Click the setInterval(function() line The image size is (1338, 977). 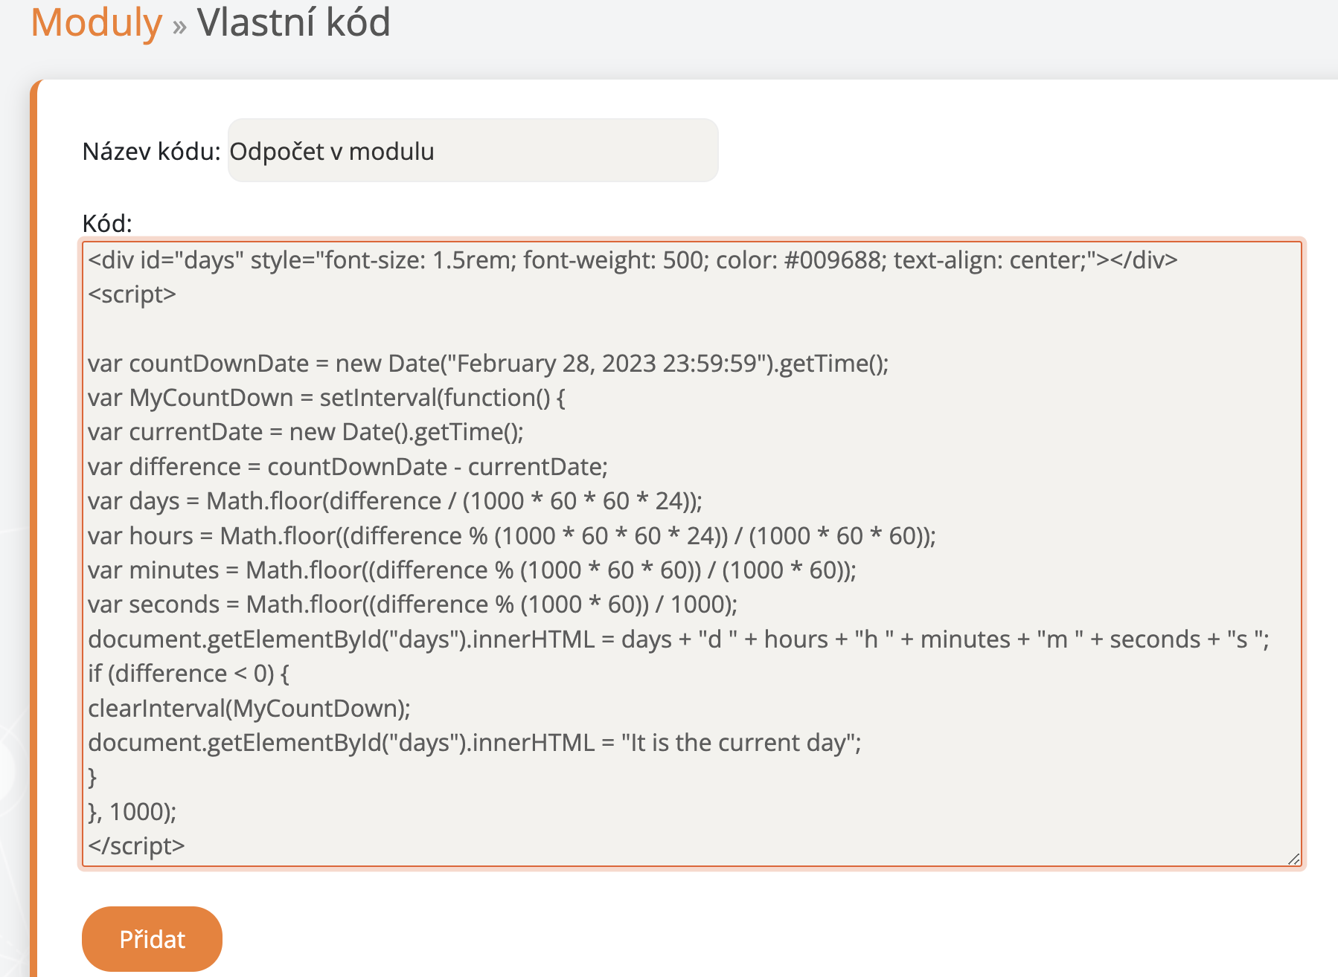[326, 398]
